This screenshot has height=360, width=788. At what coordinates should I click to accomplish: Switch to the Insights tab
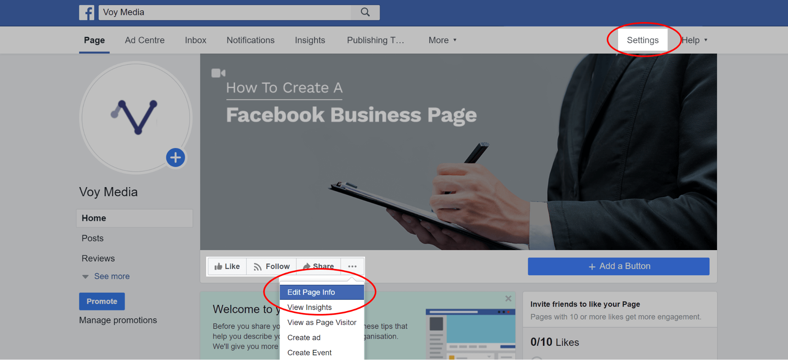pos(310,40)
